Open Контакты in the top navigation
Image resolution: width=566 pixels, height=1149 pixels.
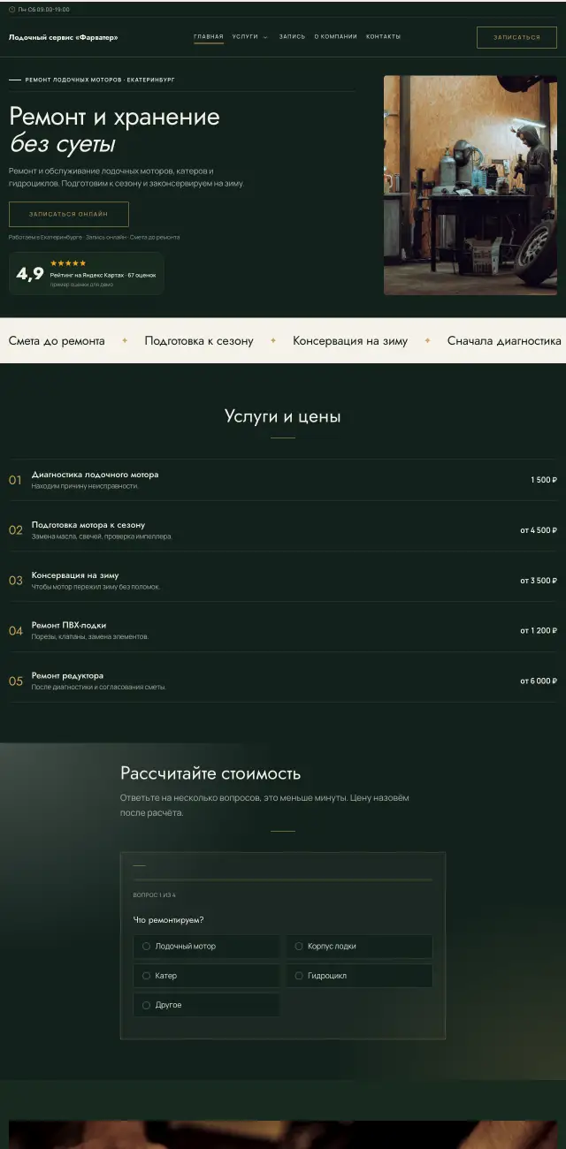pyautogui.click(x=383, y=37)
